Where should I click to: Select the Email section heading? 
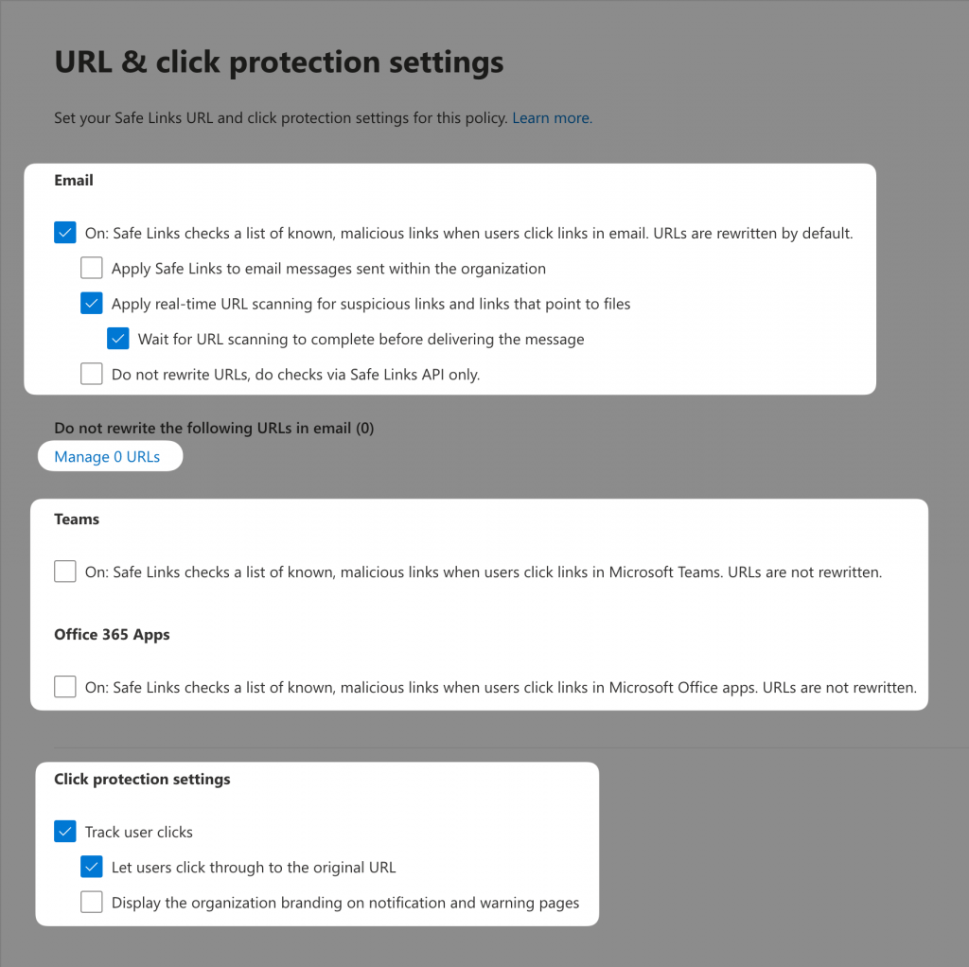(x=73, y=180)
